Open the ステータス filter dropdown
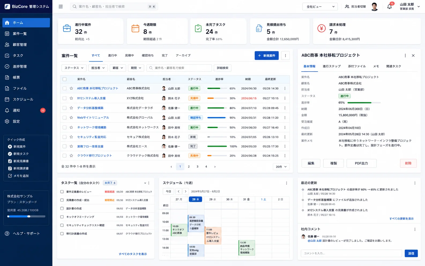This screenshot has width=425, height=266. click(x=74, y=68)
